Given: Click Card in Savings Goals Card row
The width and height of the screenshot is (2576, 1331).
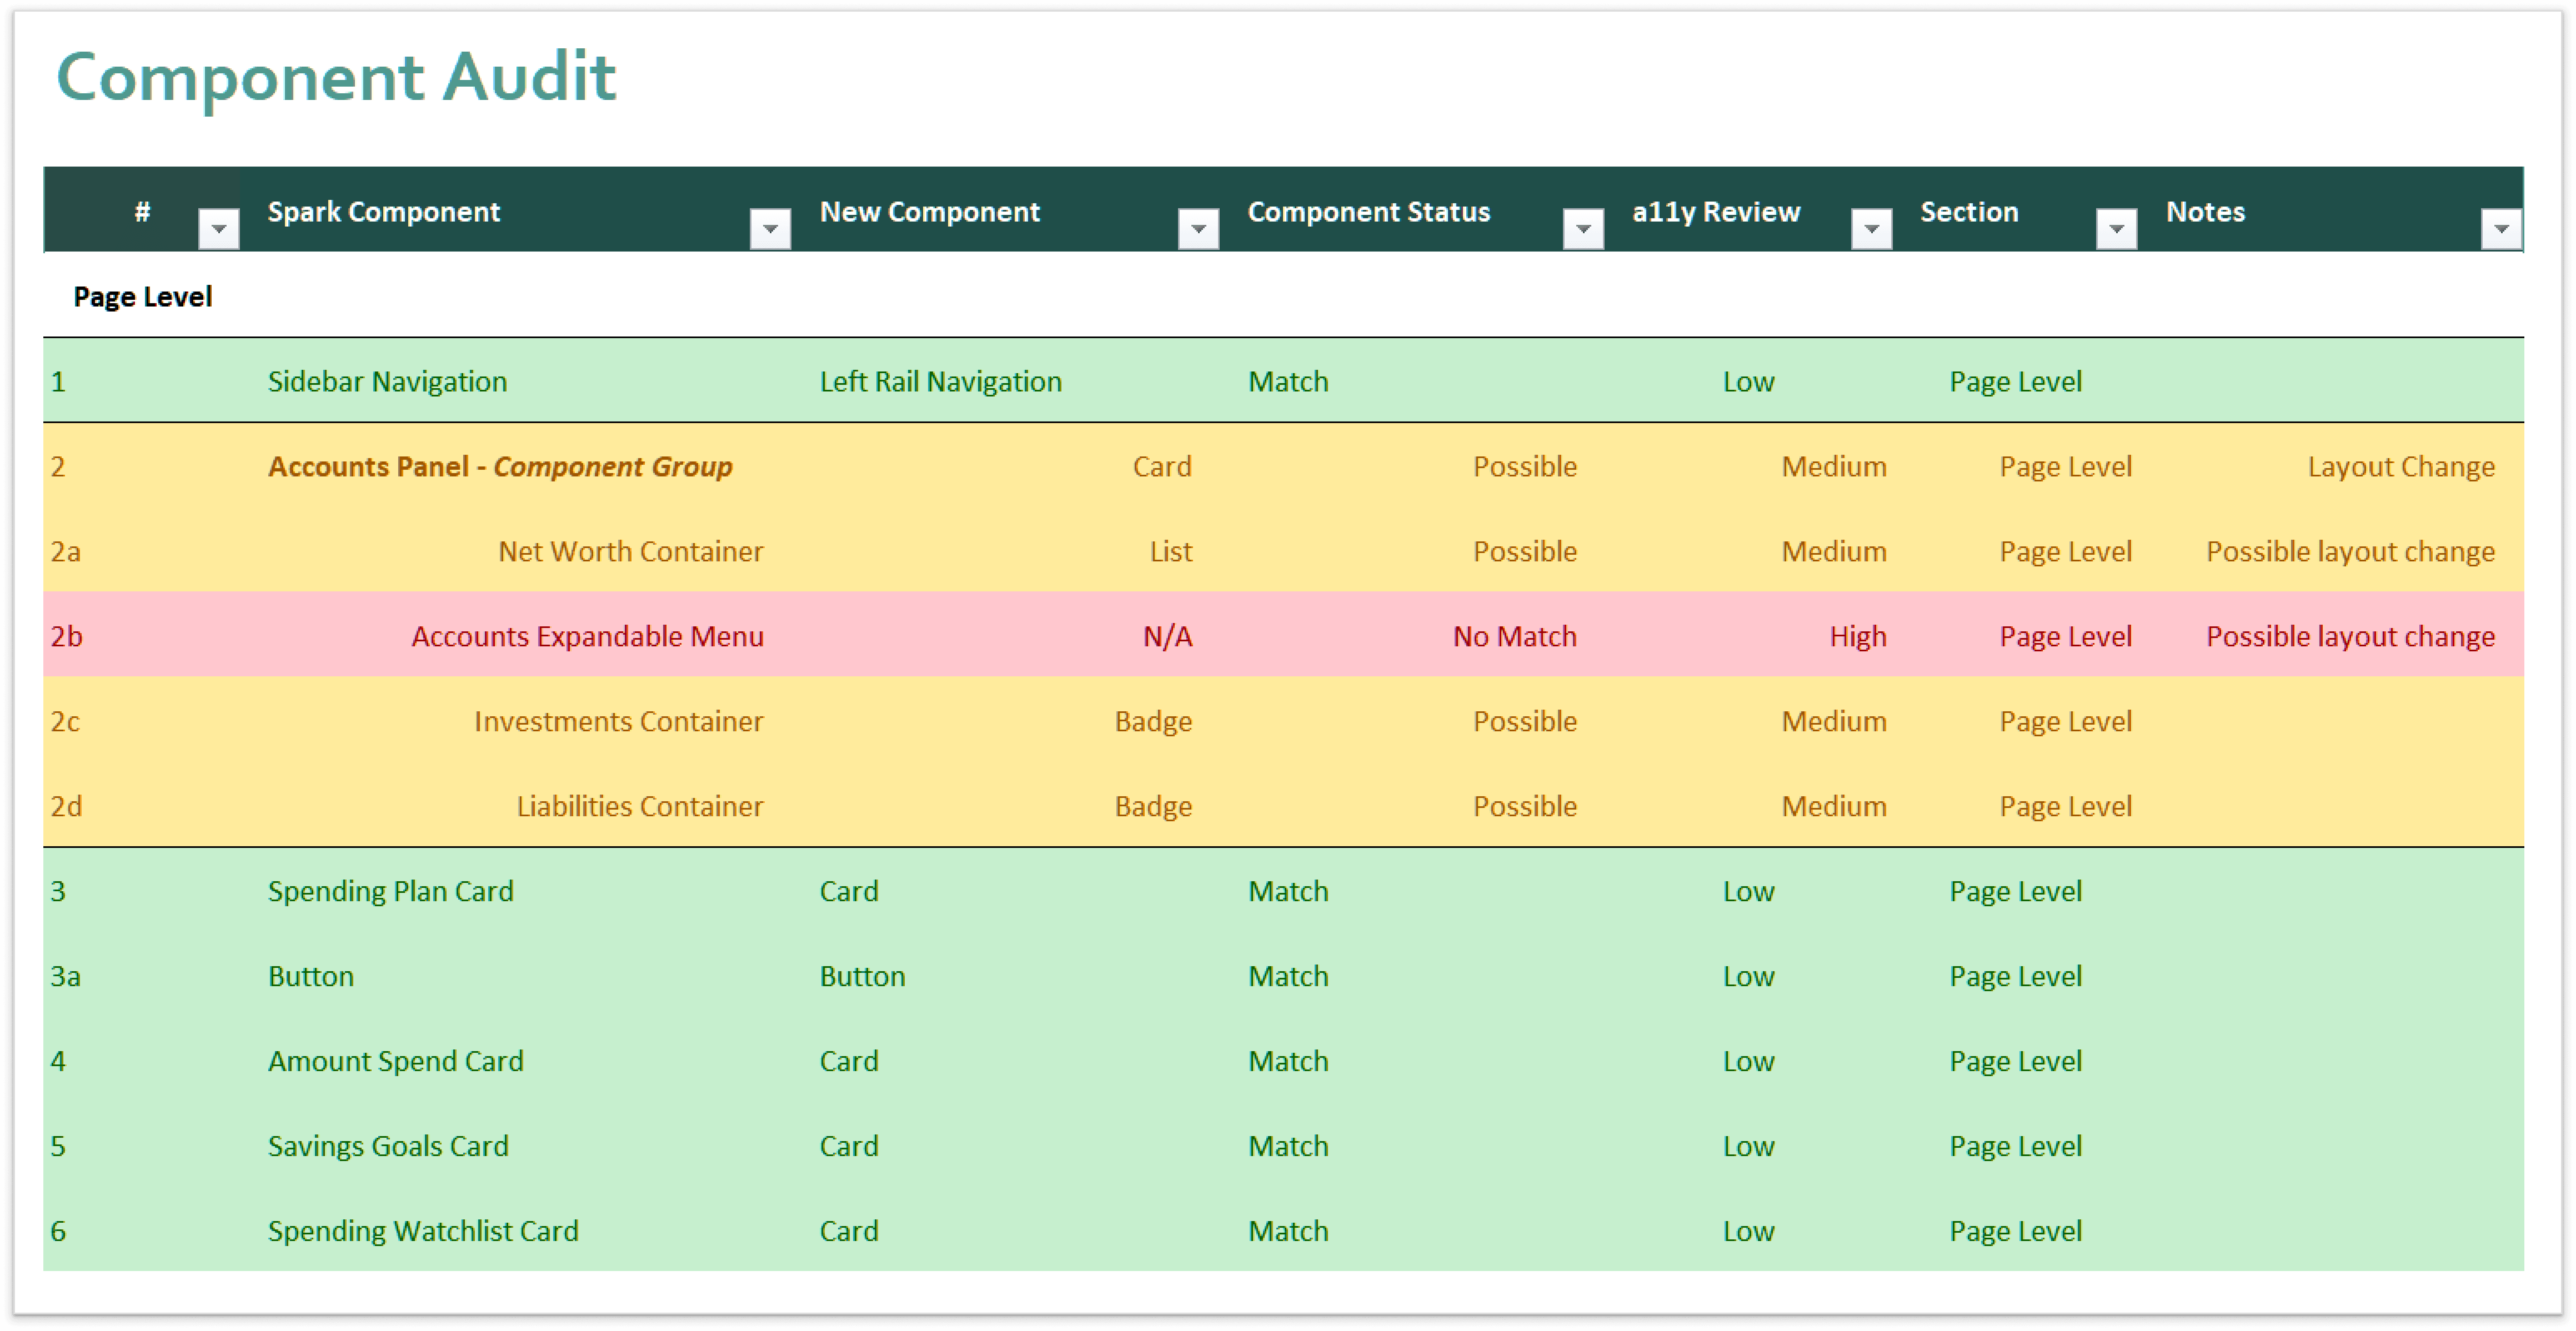Looking at the screenshot, I should (x=849, y=1147).
